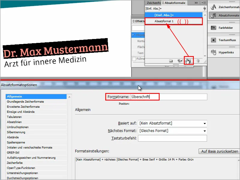Screen dimensions: 240x180
Task: Select OpenType-Funktionen category
Action: click(x=36, y=168)
